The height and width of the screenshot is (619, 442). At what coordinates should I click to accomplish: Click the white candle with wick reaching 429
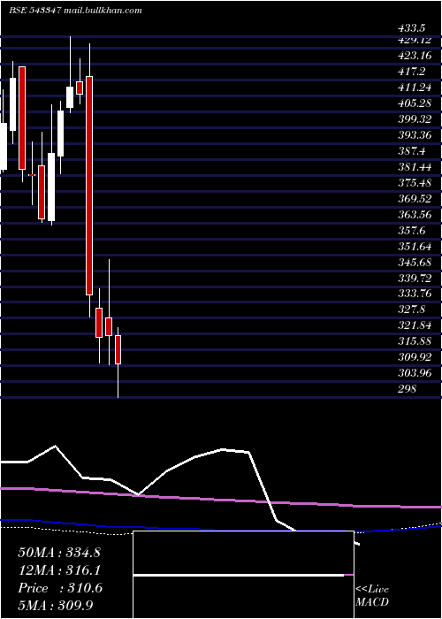click(70, 97)
